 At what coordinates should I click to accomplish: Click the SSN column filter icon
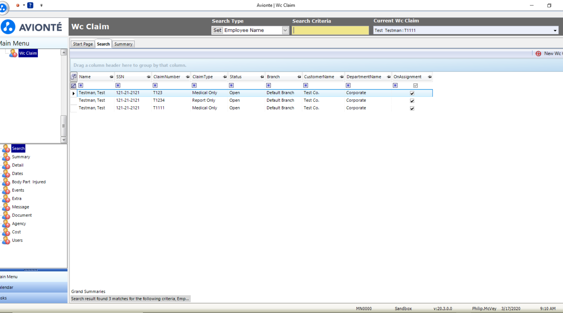[118, 86]
